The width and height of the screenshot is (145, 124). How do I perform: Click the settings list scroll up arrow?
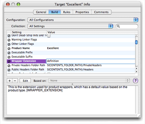tap(136, 68)
